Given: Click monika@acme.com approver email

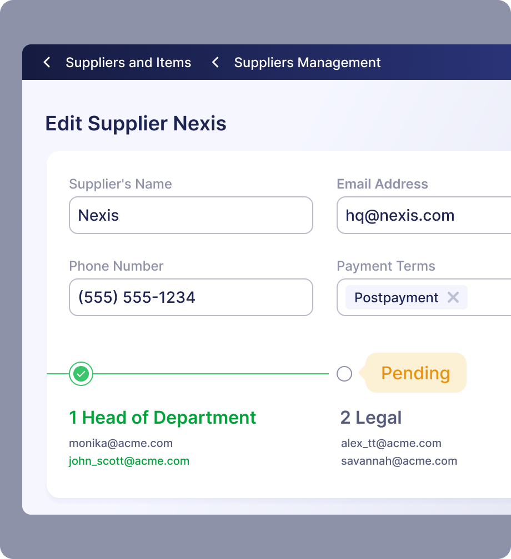Looking at the screenshot, I should [121, 443].
